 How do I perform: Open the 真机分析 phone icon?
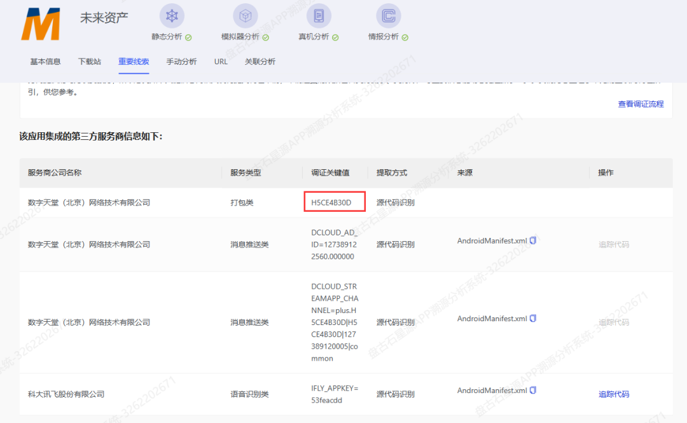tap(319, 16)
